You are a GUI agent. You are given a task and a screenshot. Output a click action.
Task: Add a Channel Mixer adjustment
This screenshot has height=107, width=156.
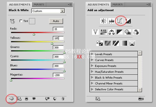click(x=136, y=32)
